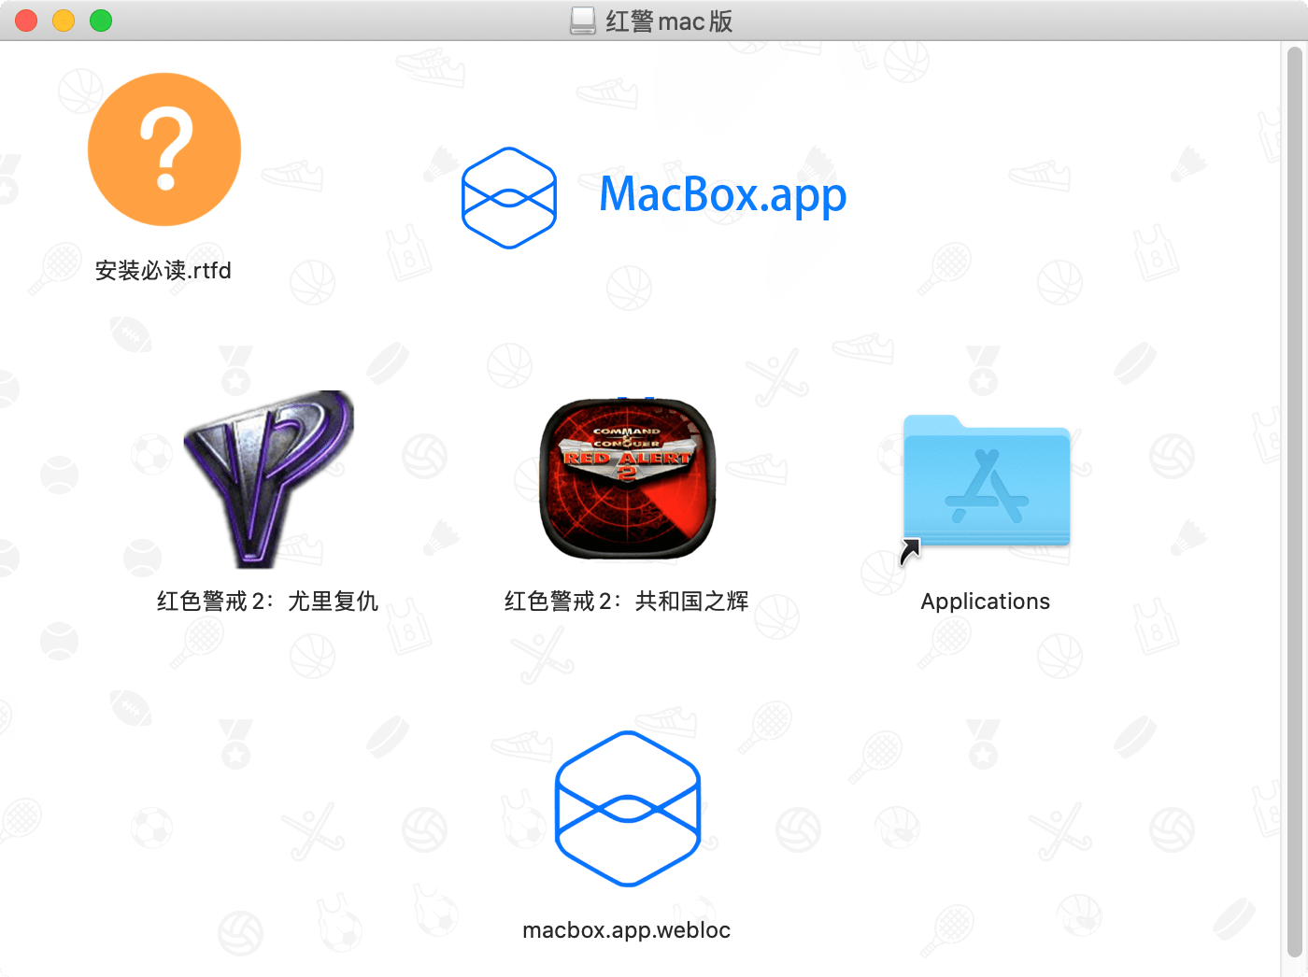Click the disk proxy icon in title bar
The height and width of the screenshot is (977, 1308).
pos(583,21)
